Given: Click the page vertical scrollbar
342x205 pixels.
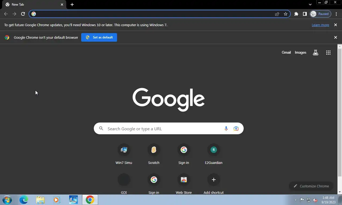Looking at the screenshot, I should coord(340,112).
